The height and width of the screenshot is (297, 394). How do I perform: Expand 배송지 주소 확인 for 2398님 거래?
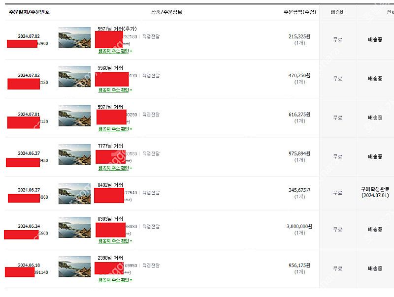[x=114, y=280]
